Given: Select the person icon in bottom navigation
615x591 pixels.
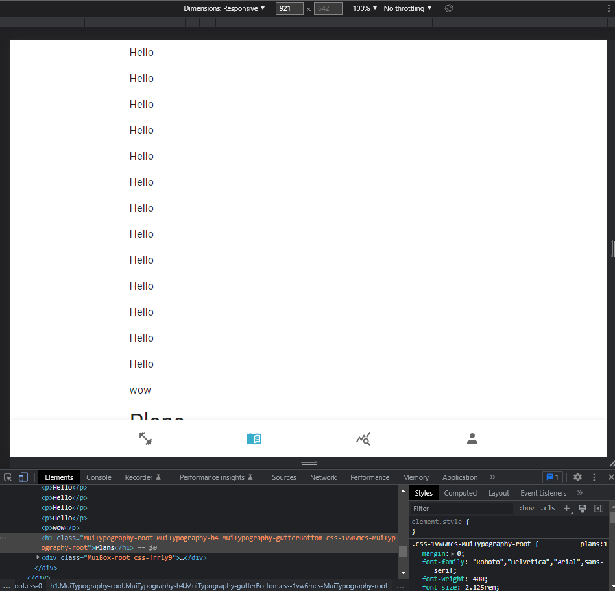Looking at the screenshot, I should [x=472, y=439].
